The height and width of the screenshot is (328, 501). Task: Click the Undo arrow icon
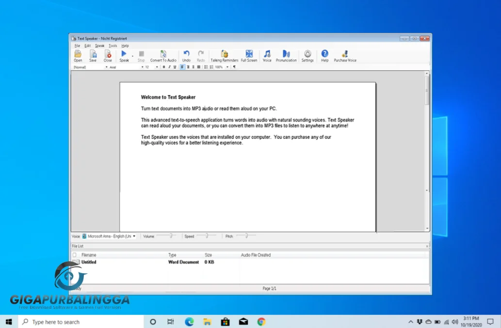186,55
